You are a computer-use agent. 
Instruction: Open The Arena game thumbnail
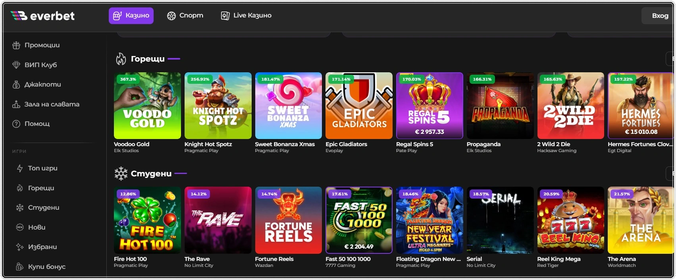(641, 220)
